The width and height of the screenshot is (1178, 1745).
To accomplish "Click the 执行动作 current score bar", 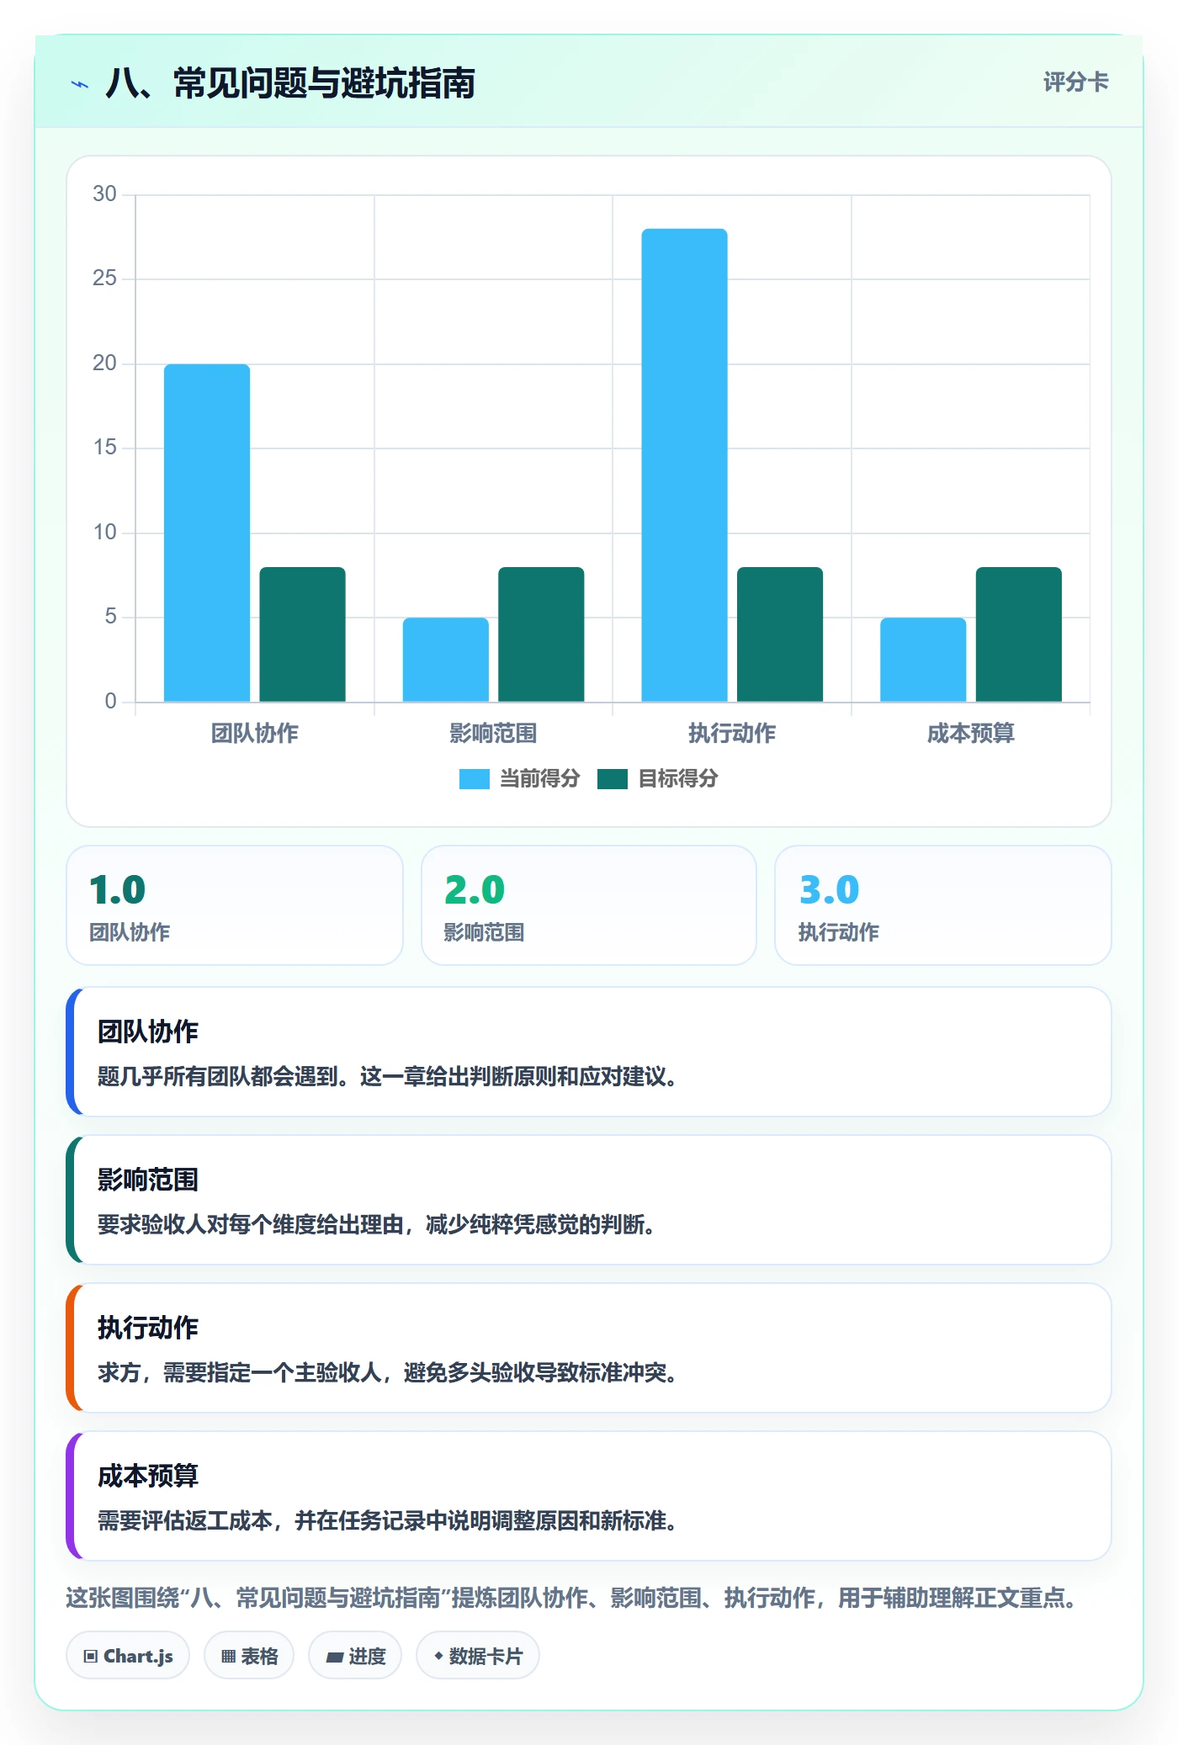I will point(684,465).
